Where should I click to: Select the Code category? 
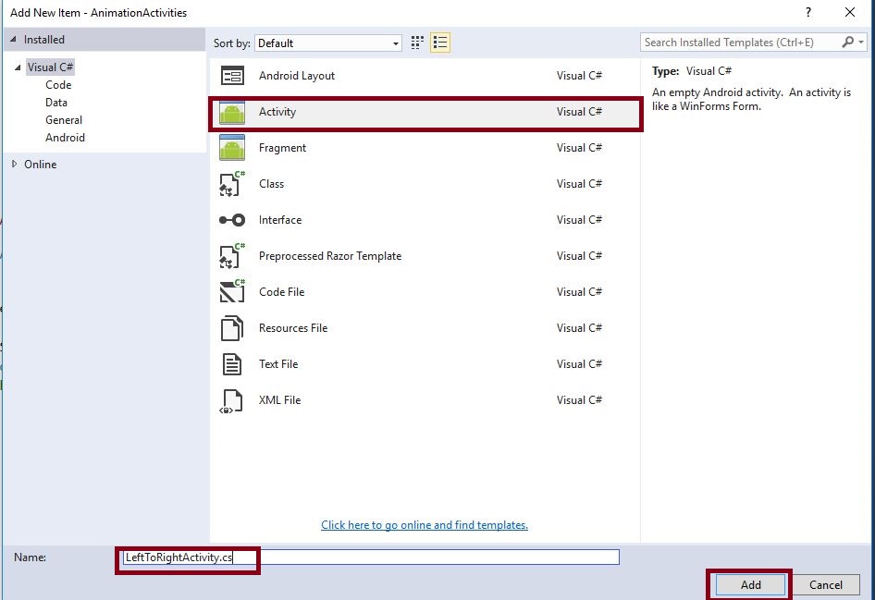click(x=58, y=85)
